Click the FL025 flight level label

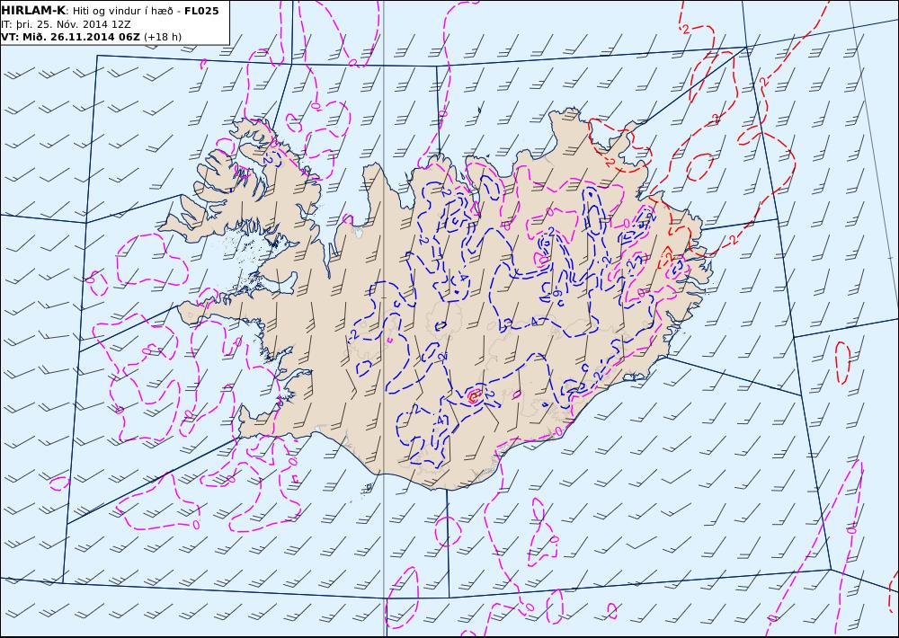(x=200, y=11)
